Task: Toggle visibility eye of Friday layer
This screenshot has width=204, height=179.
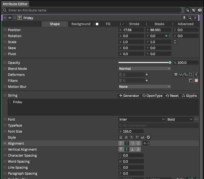Action: tap(10, 18)
